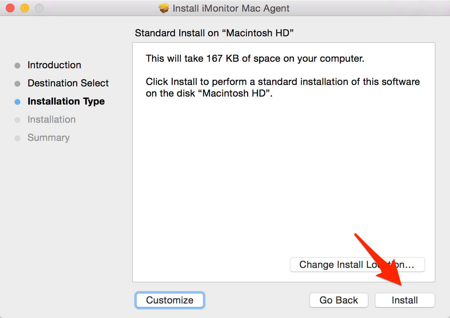Click the blue bullet beside Installation Type

tap(17, 102)
